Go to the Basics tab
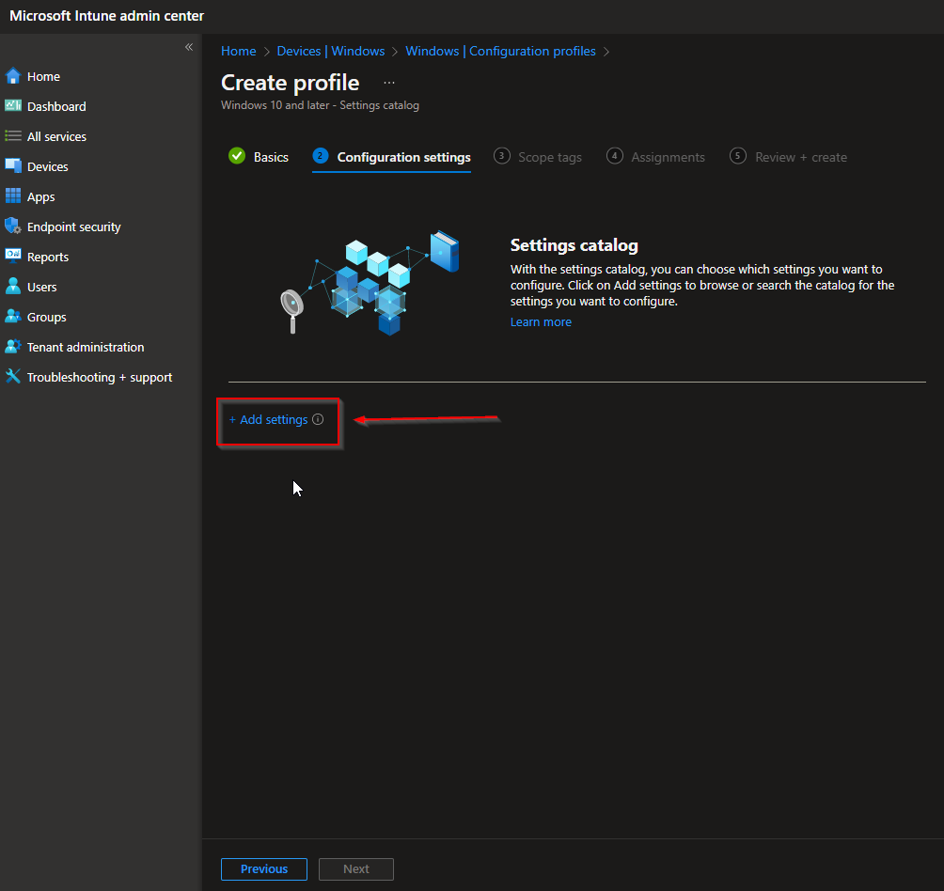The image size is (944, 891). [259, 157]
